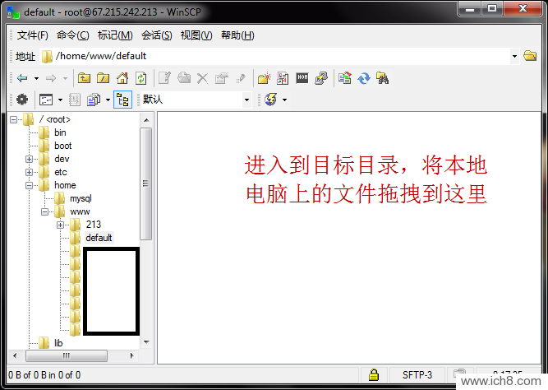Select the mysql folder
548x390 pixels.
pyautogui.click(x=81, y=198)
